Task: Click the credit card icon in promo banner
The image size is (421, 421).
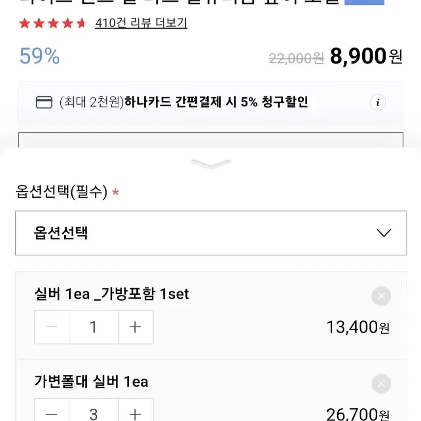Action: pyautogui.click(x=44, y=102)
